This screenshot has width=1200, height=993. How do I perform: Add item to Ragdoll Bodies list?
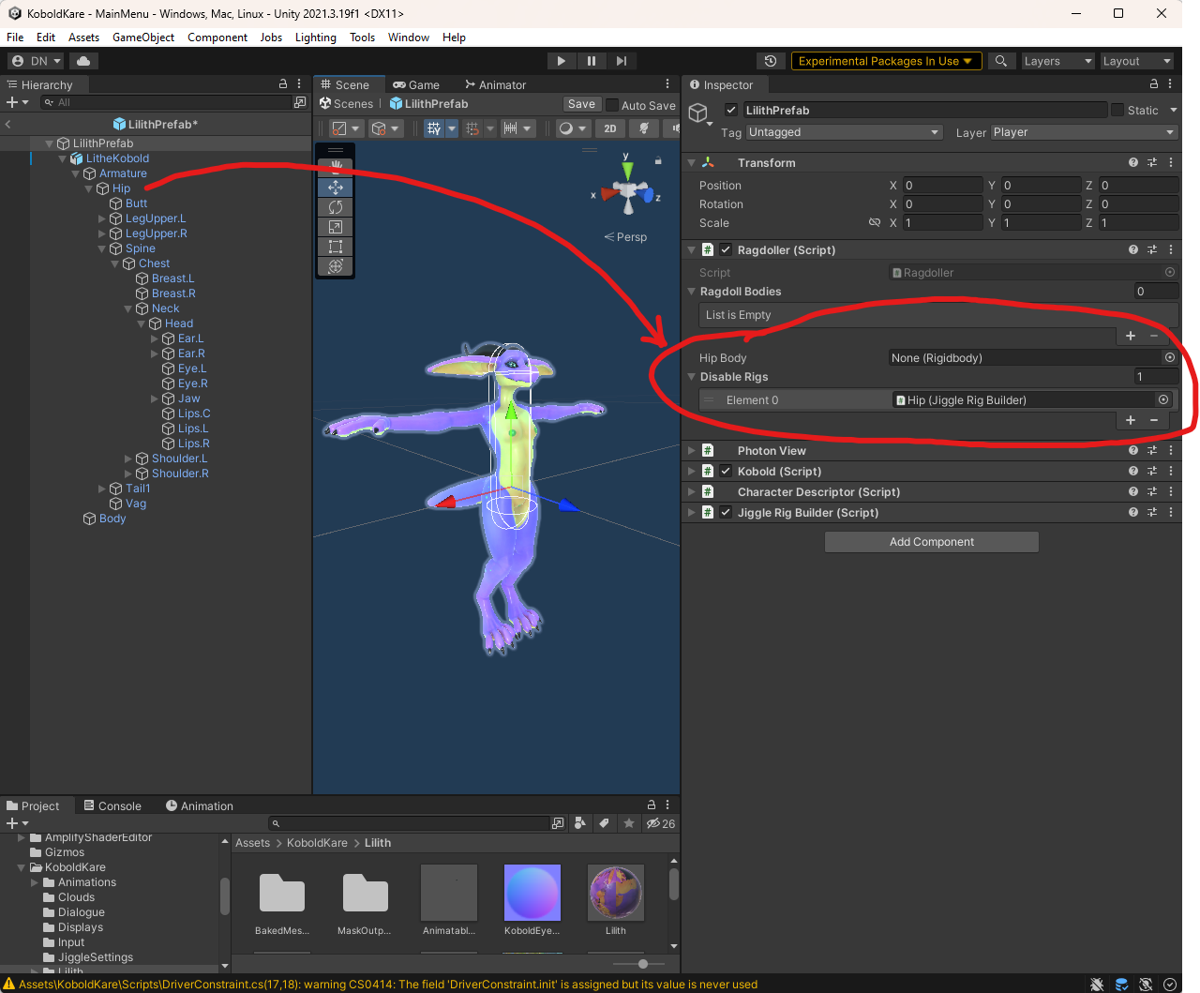point(1131,336)
